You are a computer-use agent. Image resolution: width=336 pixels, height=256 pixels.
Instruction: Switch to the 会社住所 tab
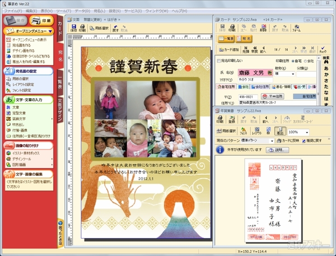260,87
